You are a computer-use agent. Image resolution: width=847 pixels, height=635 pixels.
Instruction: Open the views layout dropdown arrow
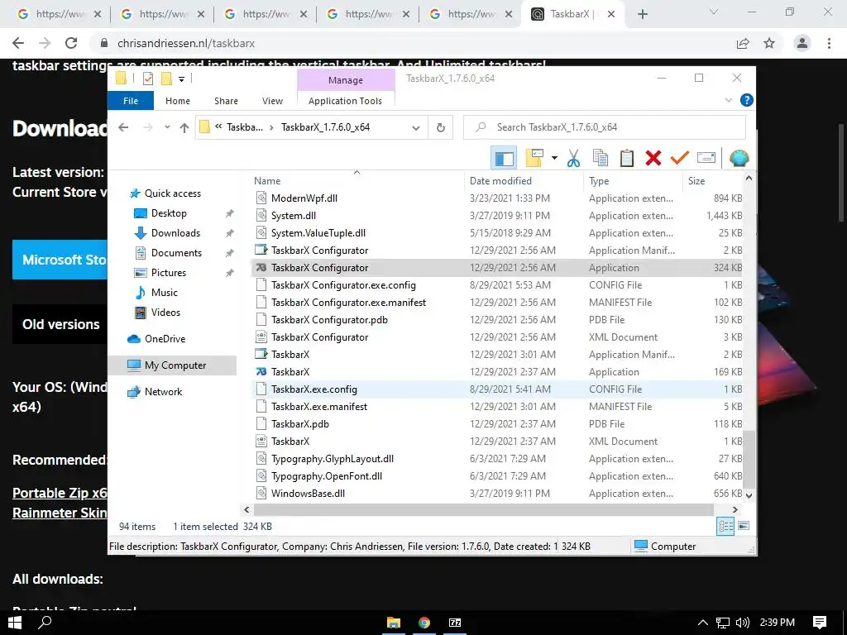click(554, 158)
